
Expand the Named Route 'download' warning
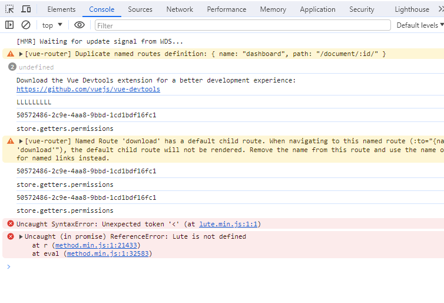[21, 141]
